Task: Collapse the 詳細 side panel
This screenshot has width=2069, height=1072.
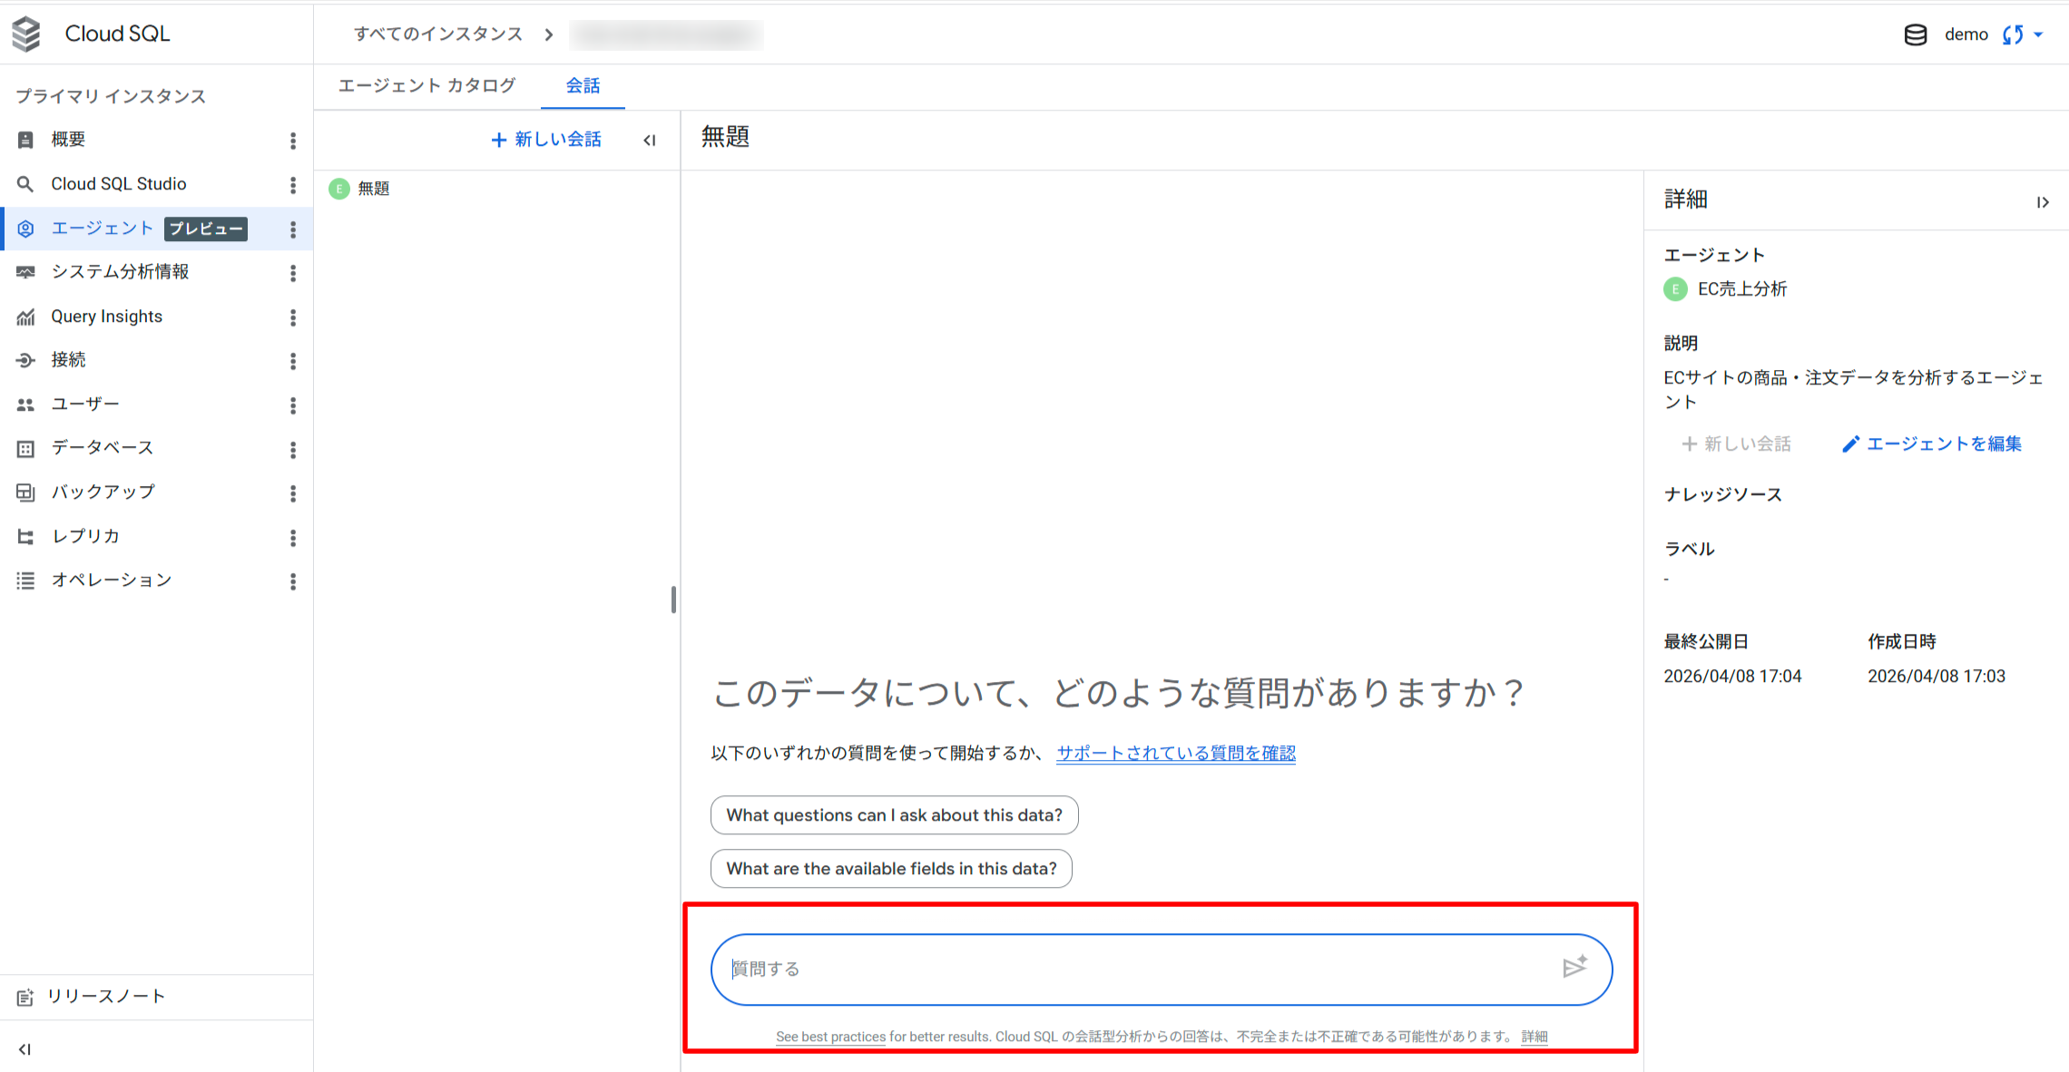Action: pos(2044,201)
